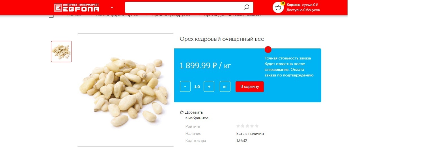This screenshot has width=427, height=164.
Task: Open the shopping basket icon
Action: tap(278, 7)
